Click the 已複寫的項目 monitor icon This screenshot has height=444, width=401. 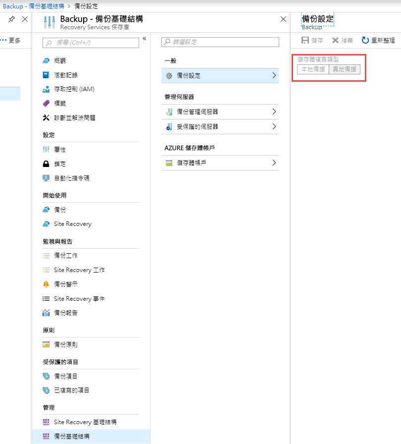(46, 390)
